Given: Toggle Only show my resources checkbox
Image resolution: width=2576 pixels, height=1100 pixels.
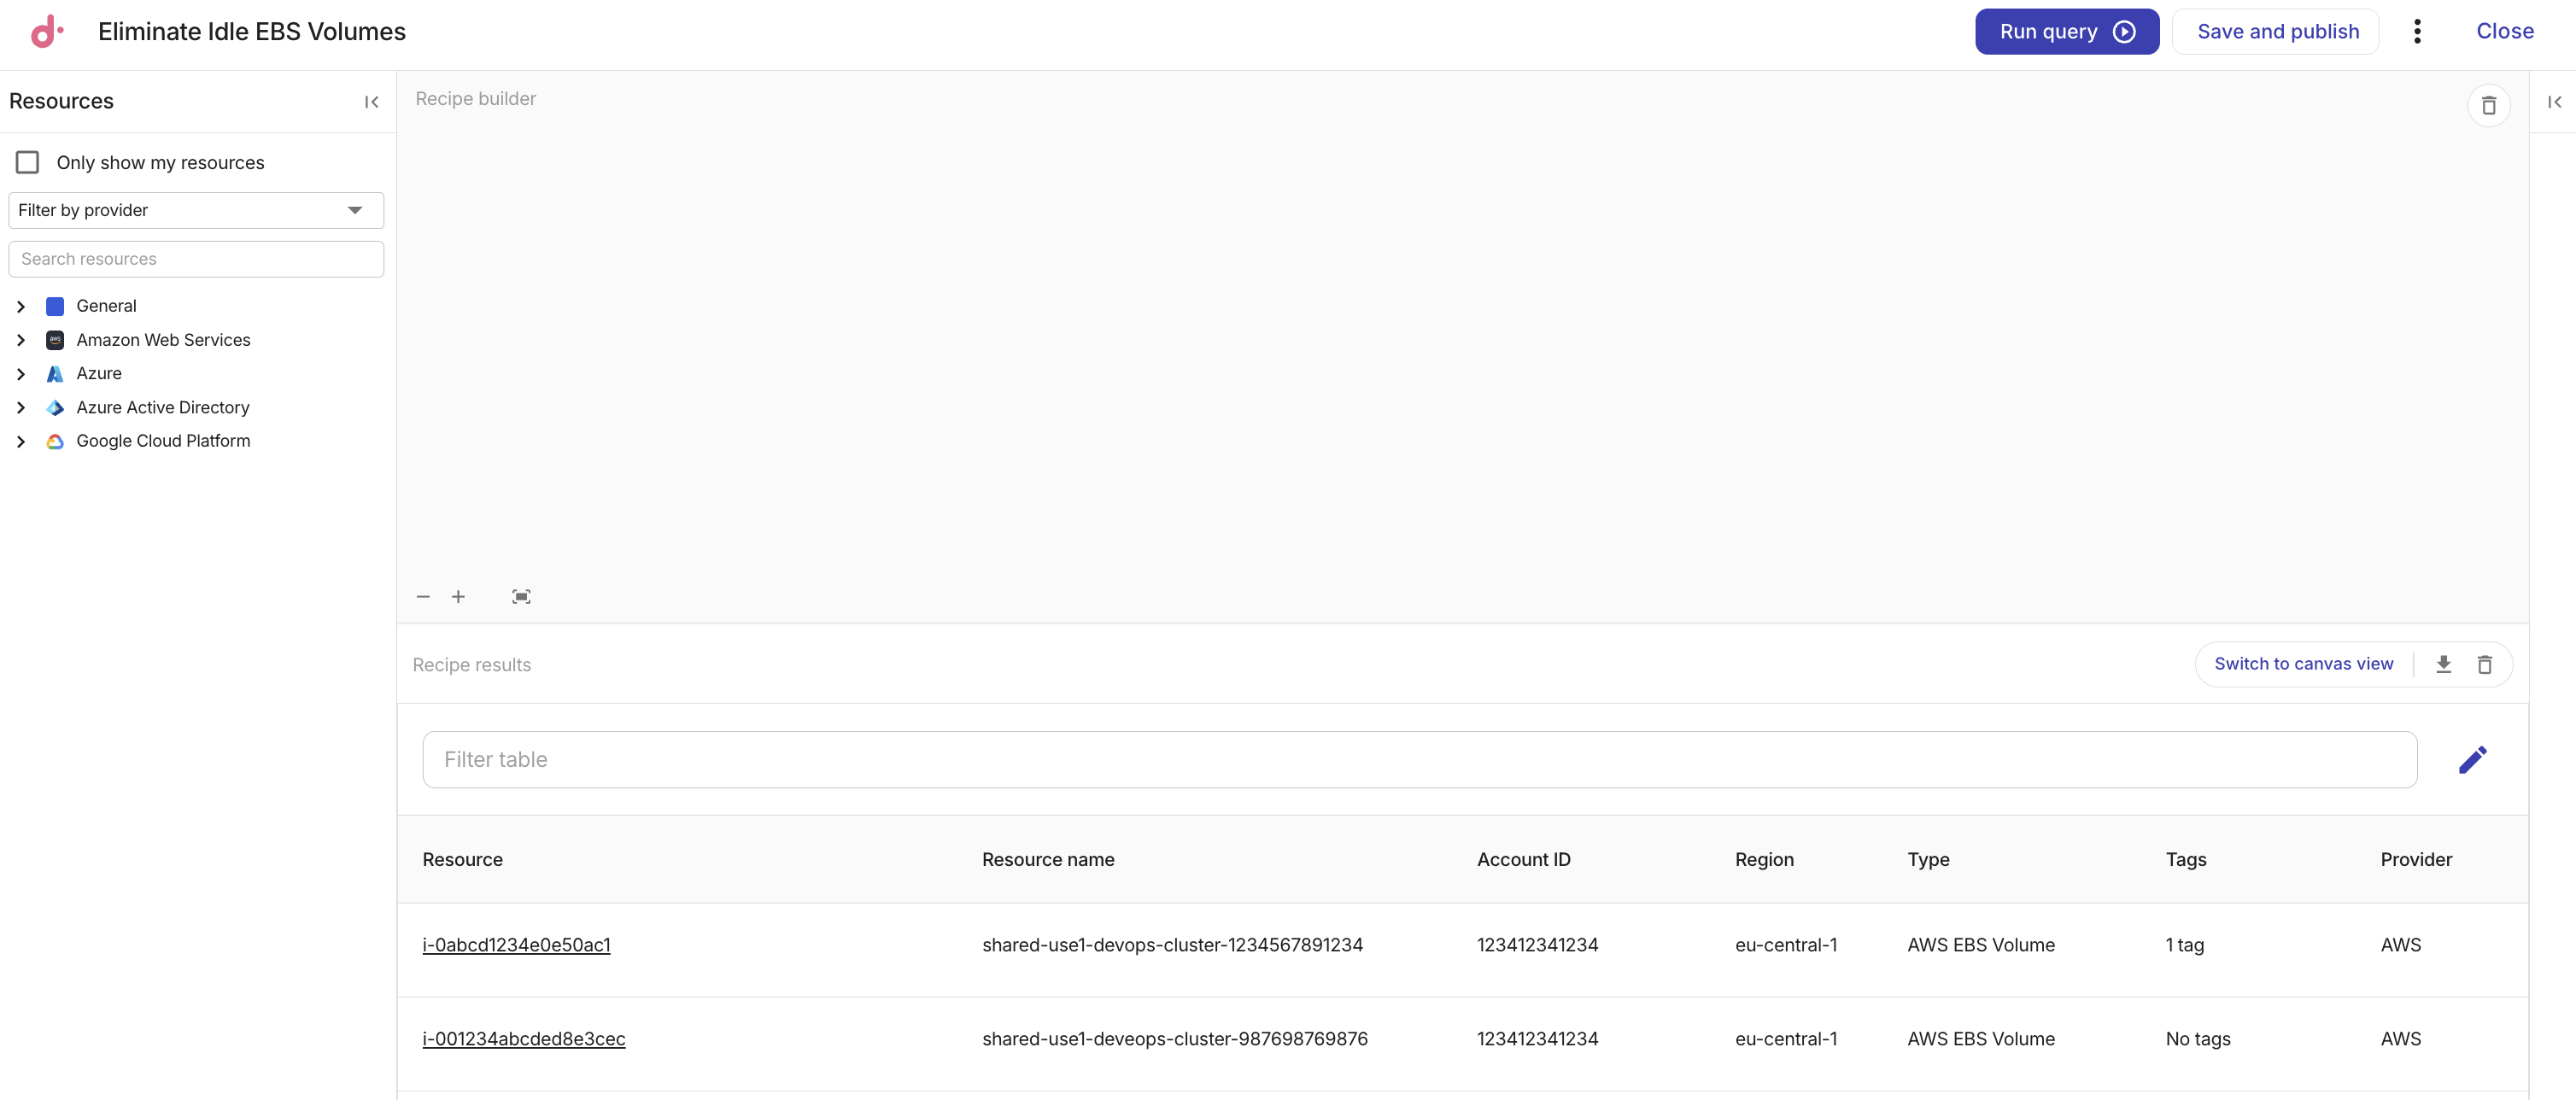Looking at the screenshot, I should (28, 162).
